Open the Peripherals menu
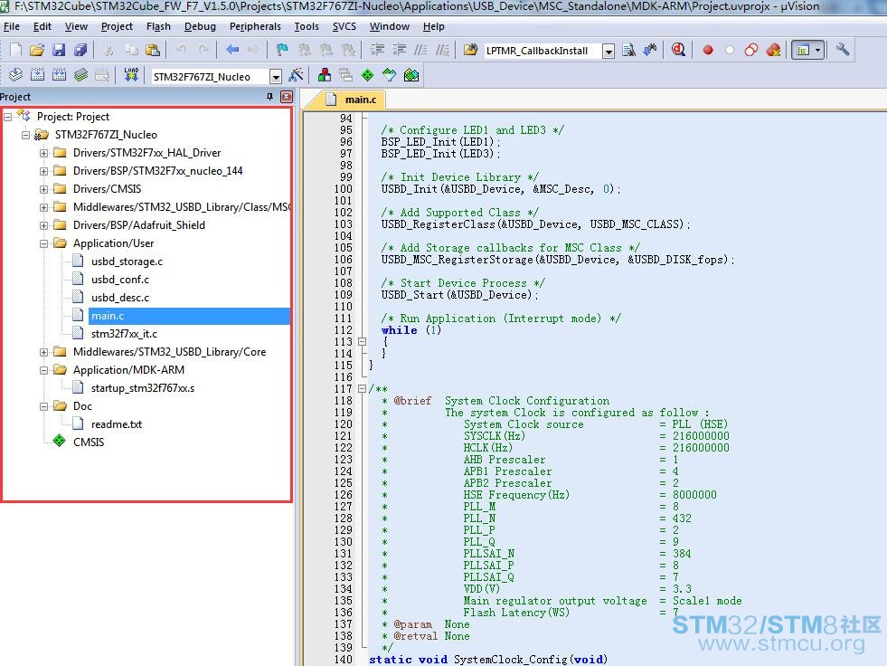 pos(255,26)
